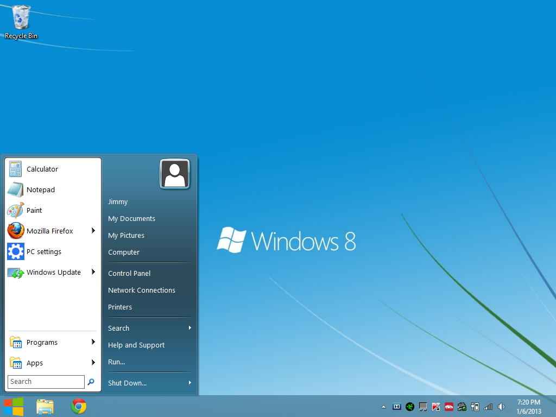Click the Safely Remove Hardware tray icon
Viewport: 556px width, 417px height.
[x=462, y=407]
